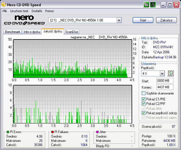The width and height of the screenshot is (181, 150).
Task: Click the Koniec 4437 MB input field
Action: tap(165, 87)
